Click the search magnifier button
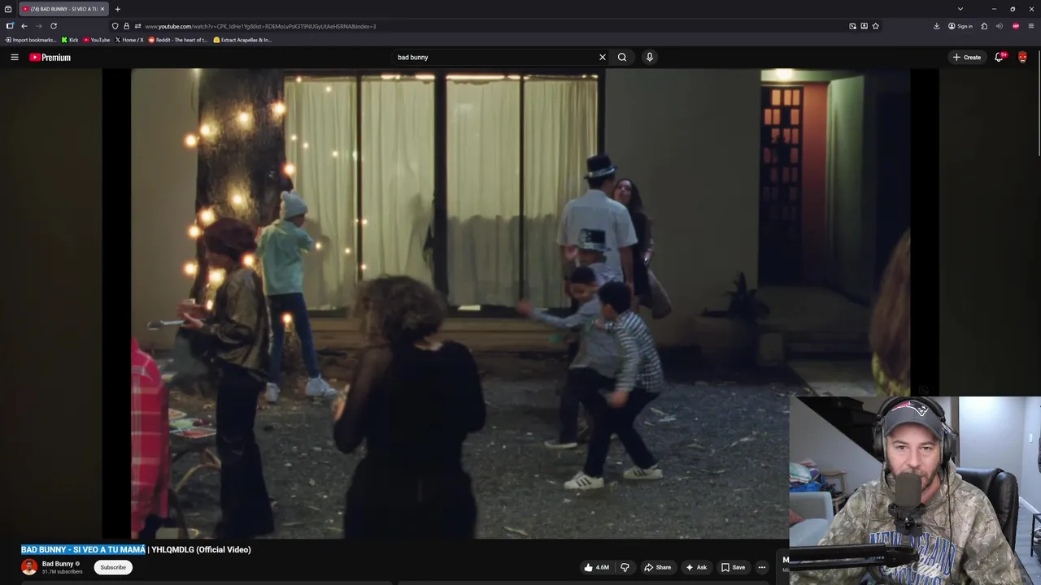 (x=622, y=57)
